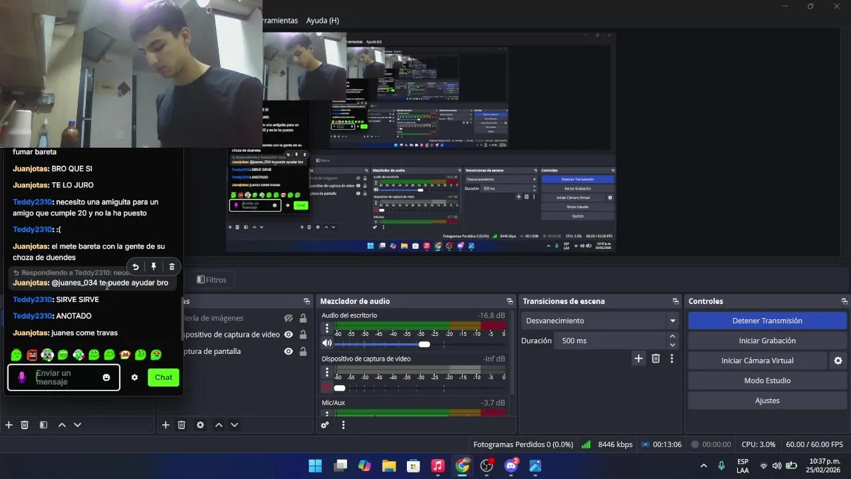Open virtual camera settings gear
The height and width of the screenshot is (479, 851).
(x=838, y=361)
